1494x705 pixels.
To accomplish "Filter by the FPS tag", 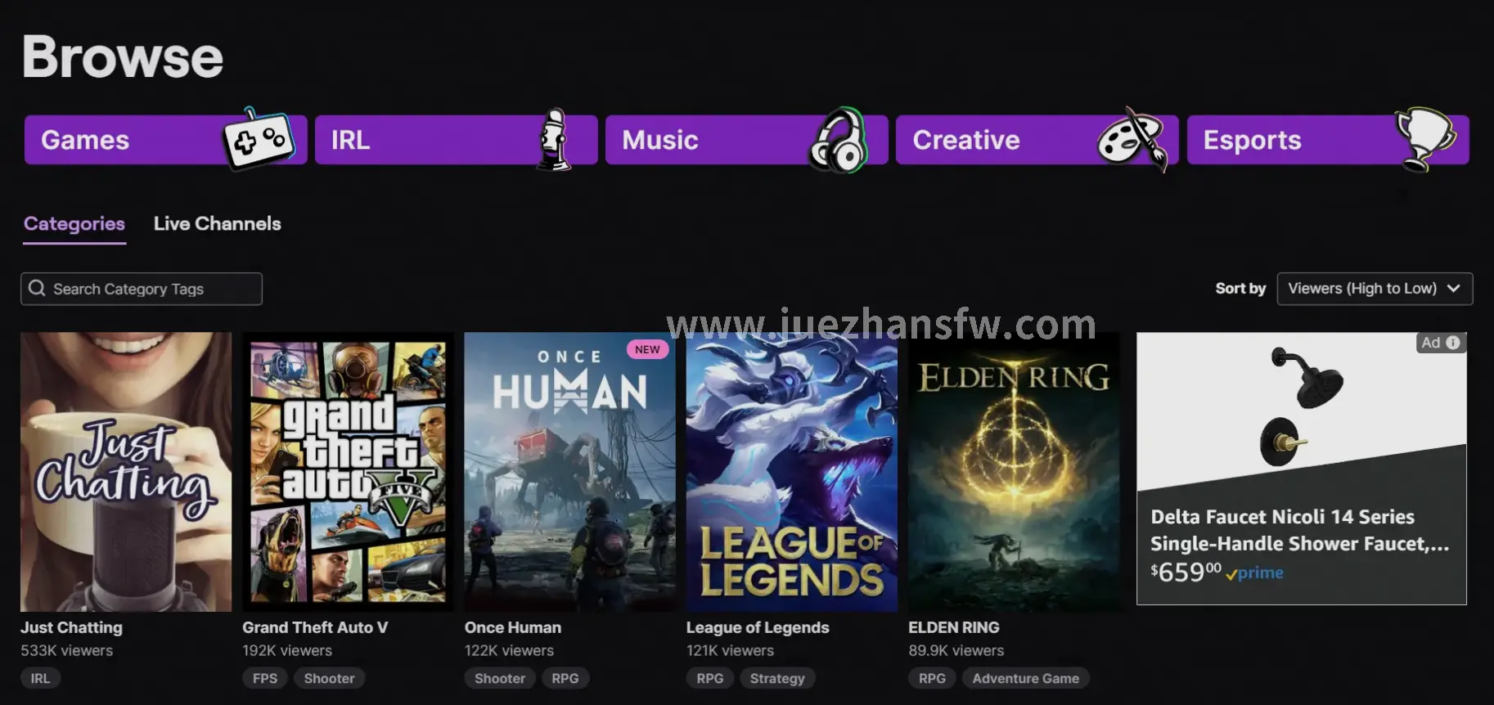I will [265, 678].
